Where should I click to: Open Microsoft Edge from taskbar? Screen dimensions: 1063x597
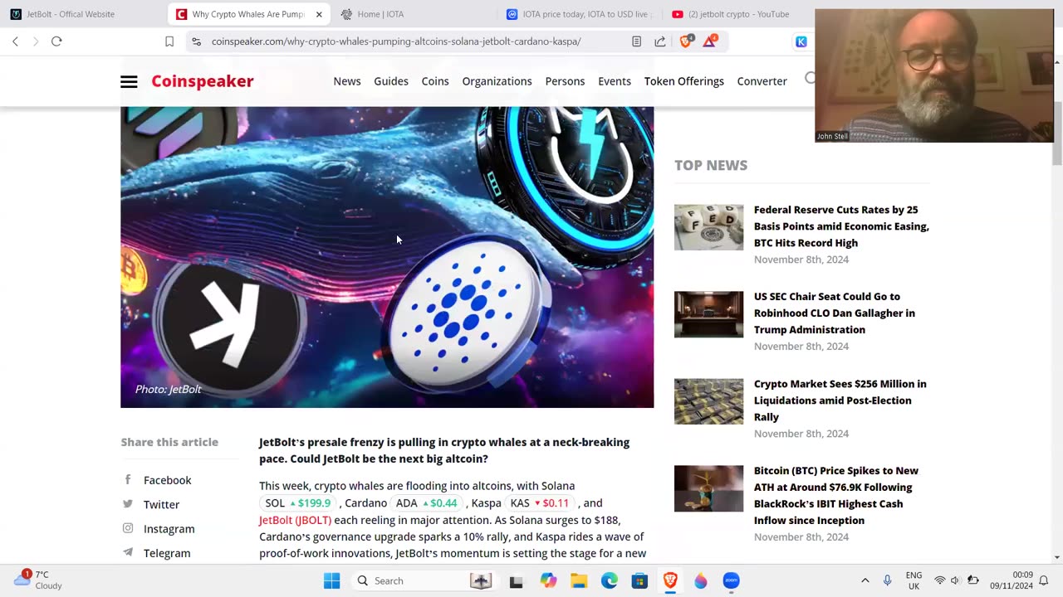pyautogui.click(x=610, y=580)
